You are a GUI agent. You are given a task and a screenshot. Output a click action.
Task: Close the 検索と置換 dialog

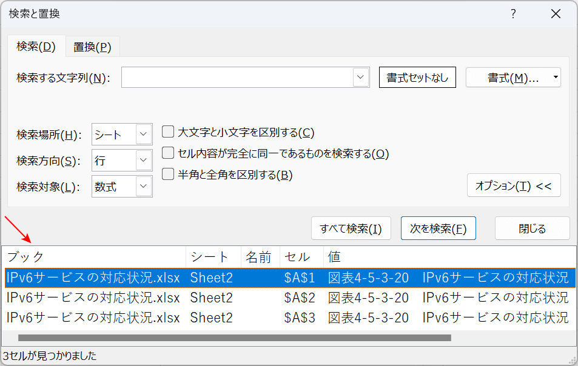tap(556, 14)
